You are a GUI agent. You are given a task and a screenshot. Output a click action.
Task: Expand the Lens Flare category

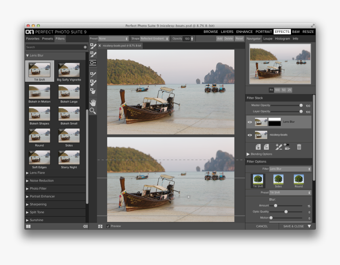click(x=27, y=173)
